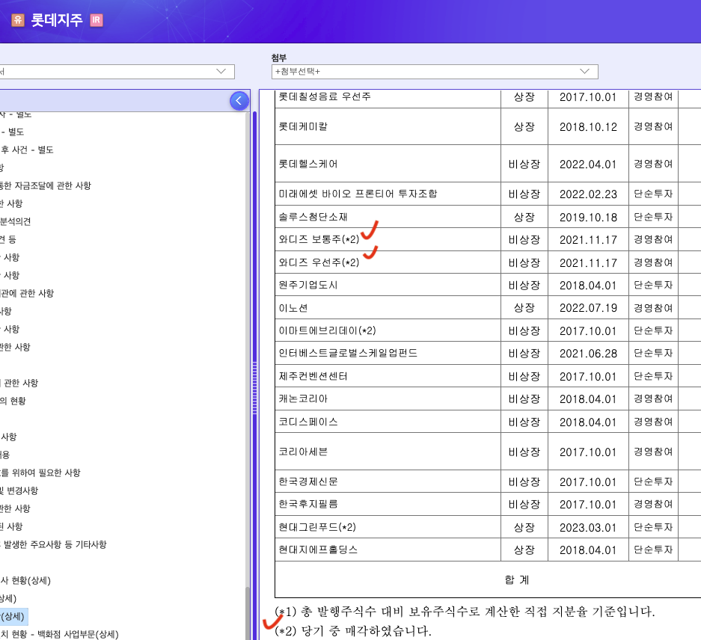Click the '제주컨벤션센터' cell

coord(388,376)
